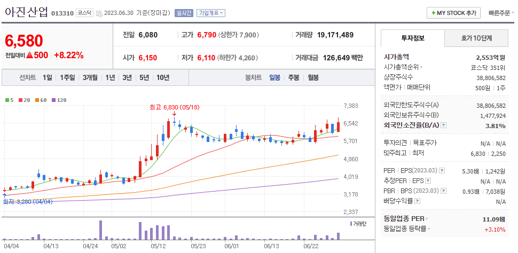Select 1년 line chart period
This screenshot has height=253, width=518.
pyautogui.click(x=110, y=78)
